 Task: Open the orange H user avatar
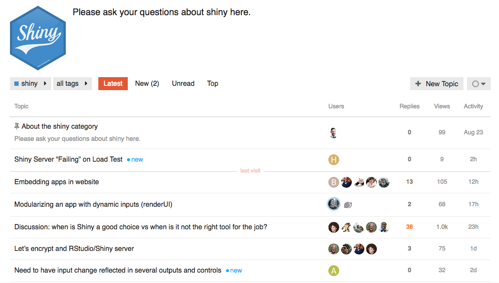tap(334, 159)
